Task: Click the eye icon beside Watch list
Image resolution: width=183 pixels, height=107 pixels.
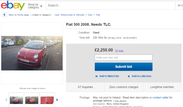Action: click(96, 76)
